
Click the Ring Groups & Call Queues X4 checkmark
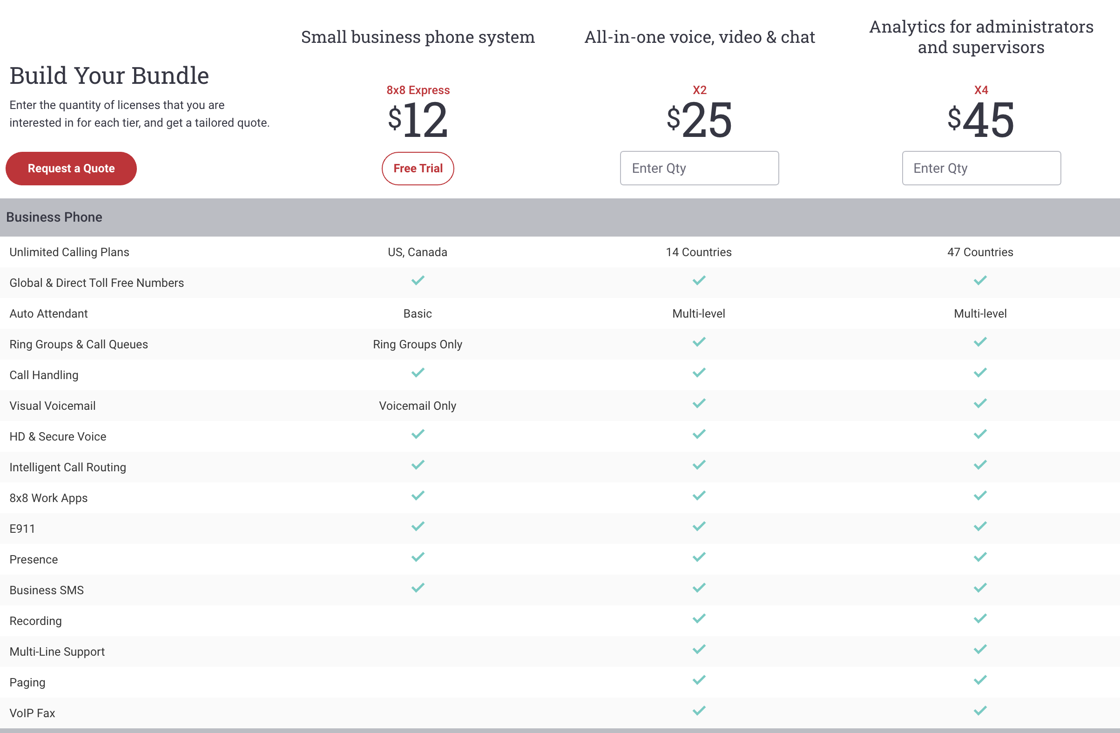[980, 342]
